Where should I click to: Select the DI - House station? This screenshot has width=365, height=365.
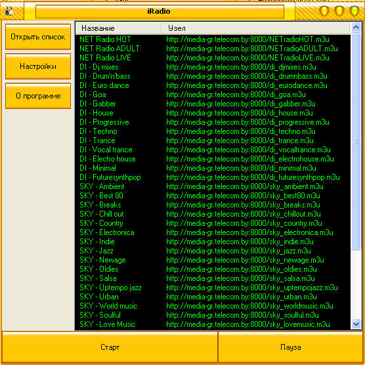[x=97, y=113]
